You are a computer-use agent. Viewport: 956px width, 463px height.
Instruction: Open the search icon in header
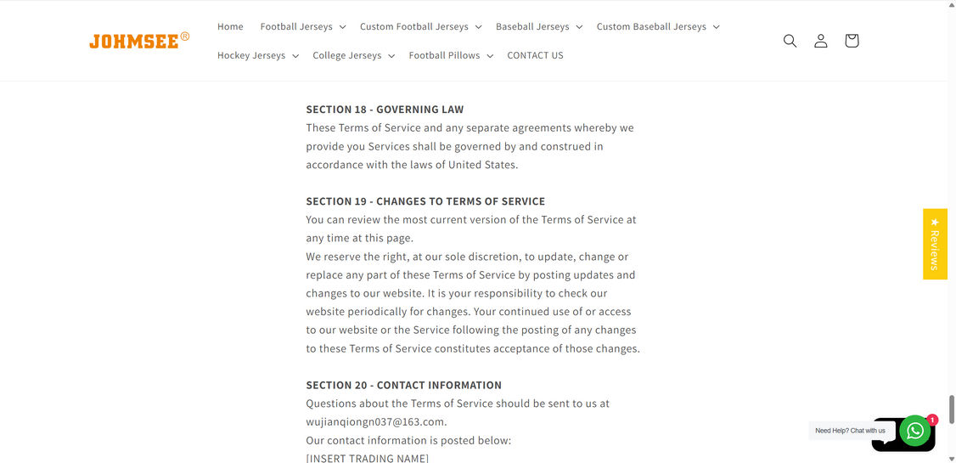coord(790,41)
